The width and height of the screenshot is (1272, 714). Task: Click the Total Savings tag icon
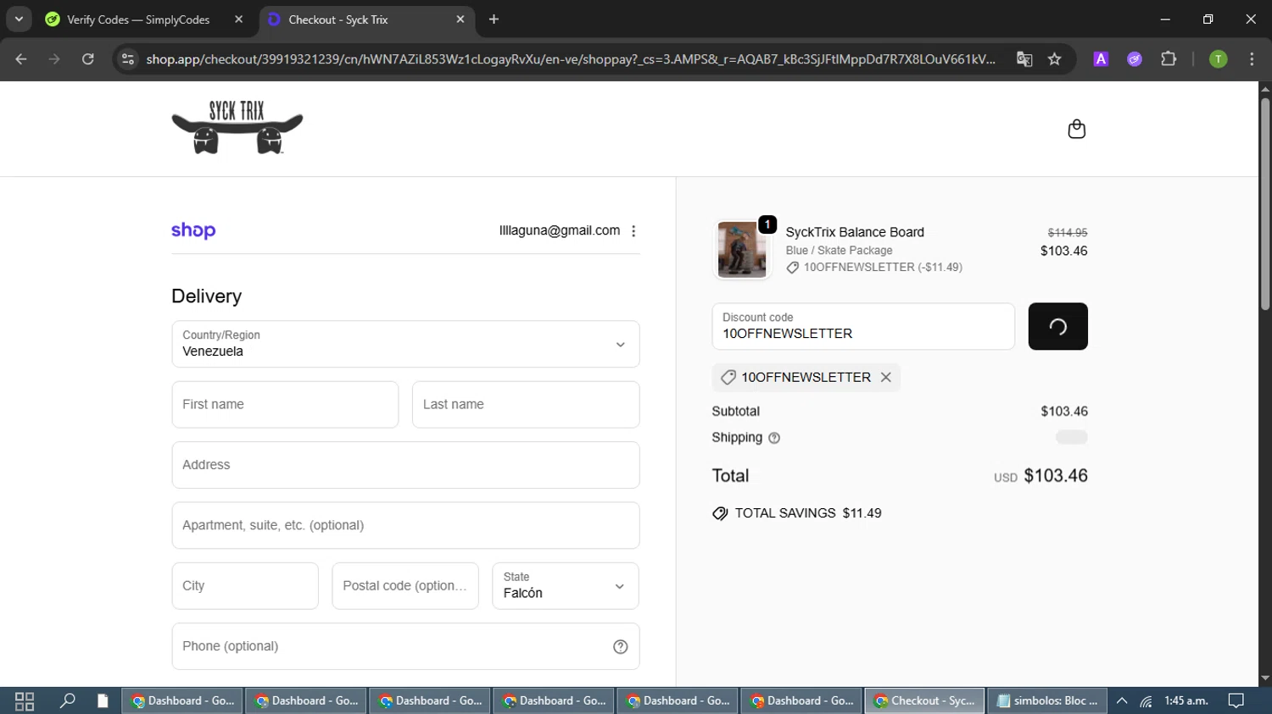point(720,513)
